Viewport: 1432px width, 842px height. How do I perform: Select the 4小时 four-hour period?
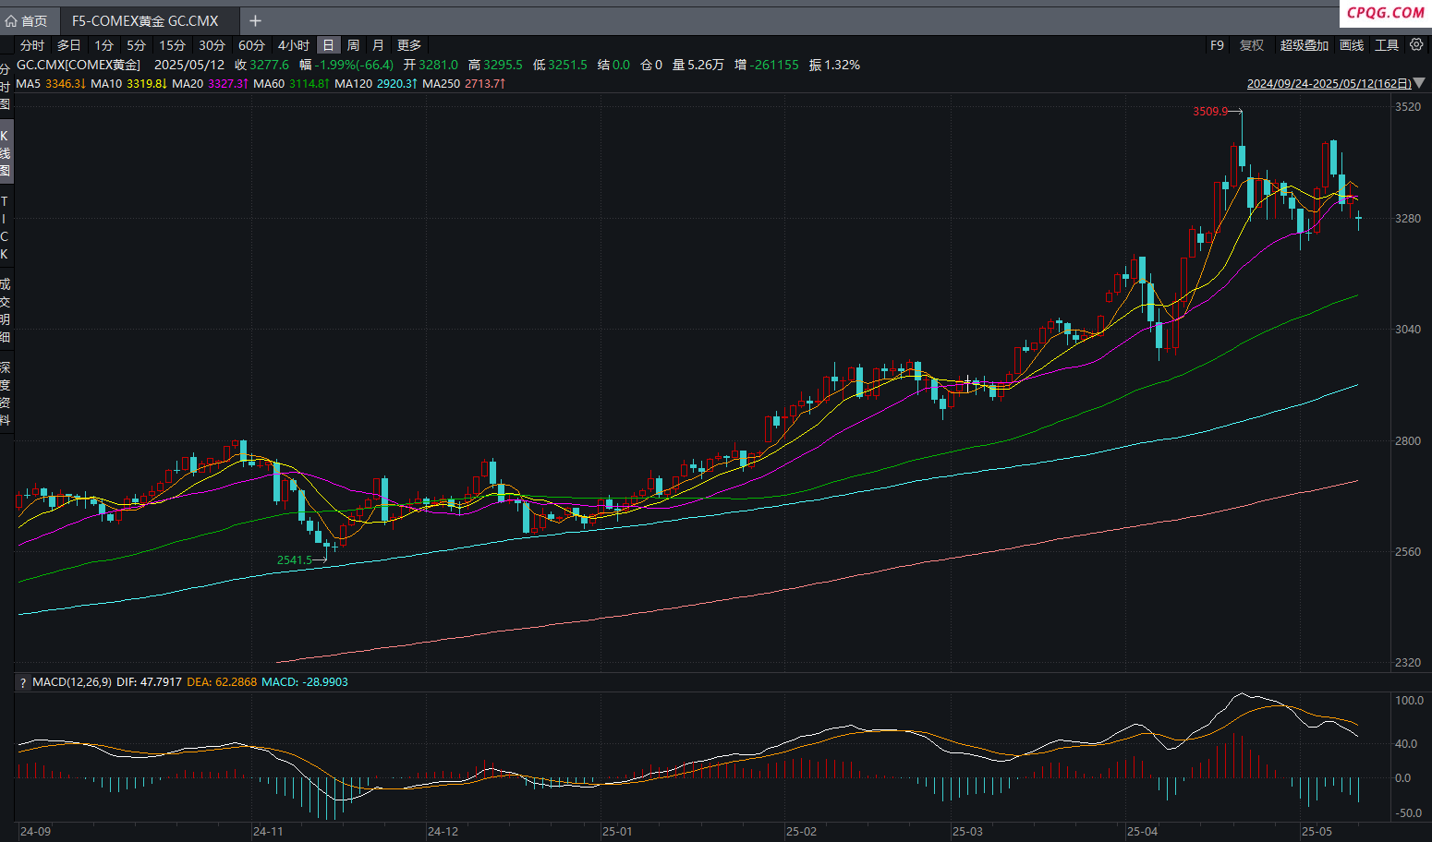293,45
